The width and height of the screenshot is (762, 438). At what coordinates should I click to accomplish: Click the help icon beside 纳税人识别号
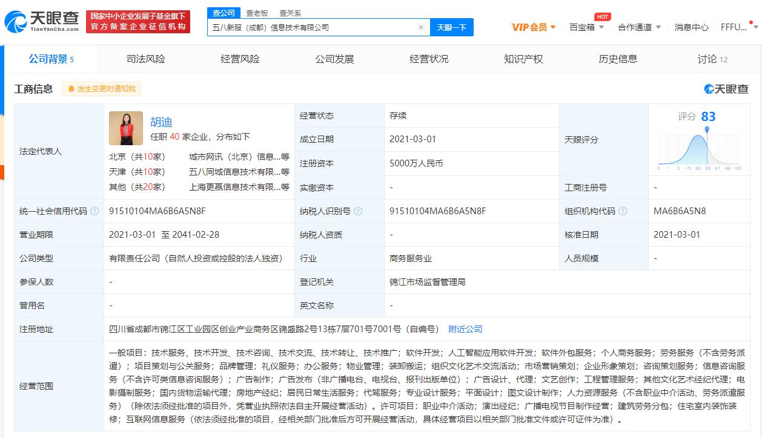[358, 211]
